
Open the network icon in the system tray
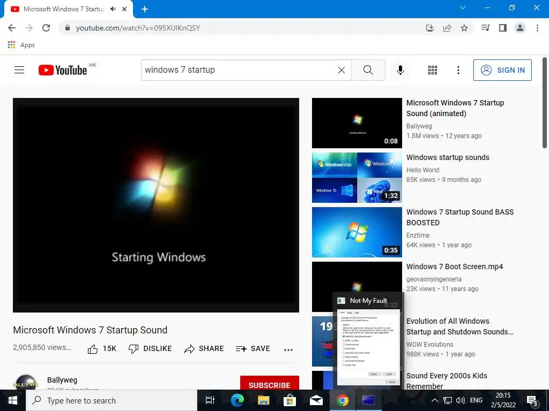click(x=448, y=400)
